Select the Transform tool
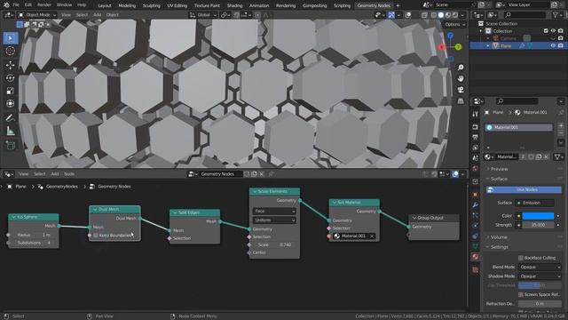568x320 pixels. tap(11, 104)
